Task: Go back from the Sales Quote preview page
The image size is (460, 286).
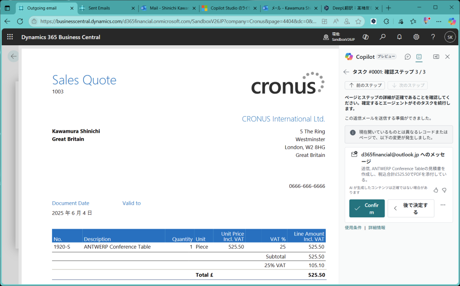Action: [x=13, y=56]
